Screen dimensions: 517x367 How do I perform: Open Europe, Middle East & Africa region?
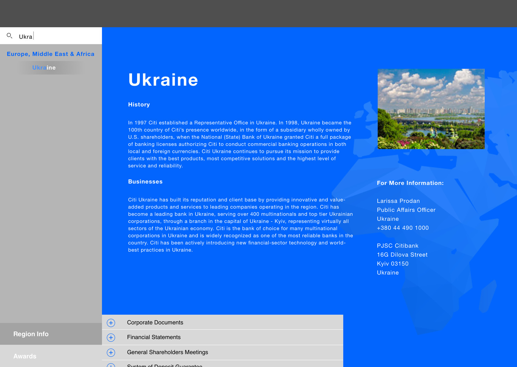click(x=51, y=54)
